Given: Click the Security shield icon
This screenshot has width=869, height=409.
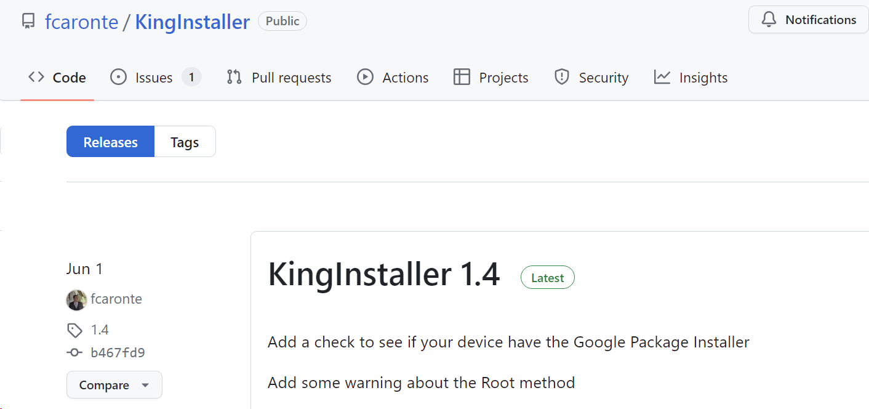Looking at the screenshot, I should [x=561, y=77].
